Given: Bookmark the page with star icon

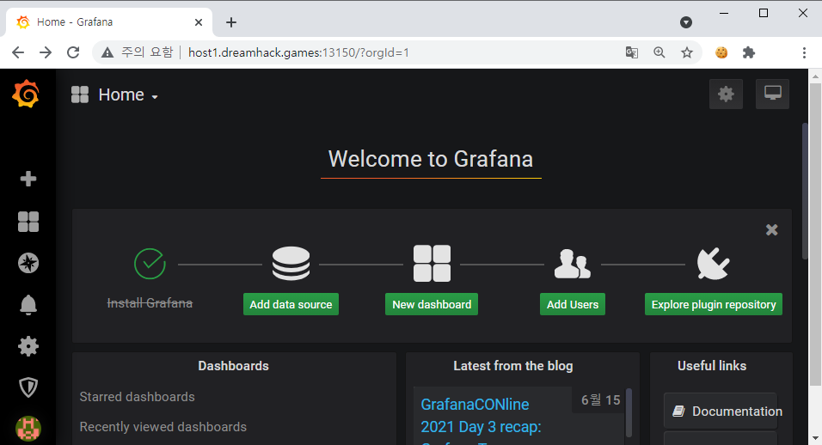Looking at the screenshot, I should [687, 52].
